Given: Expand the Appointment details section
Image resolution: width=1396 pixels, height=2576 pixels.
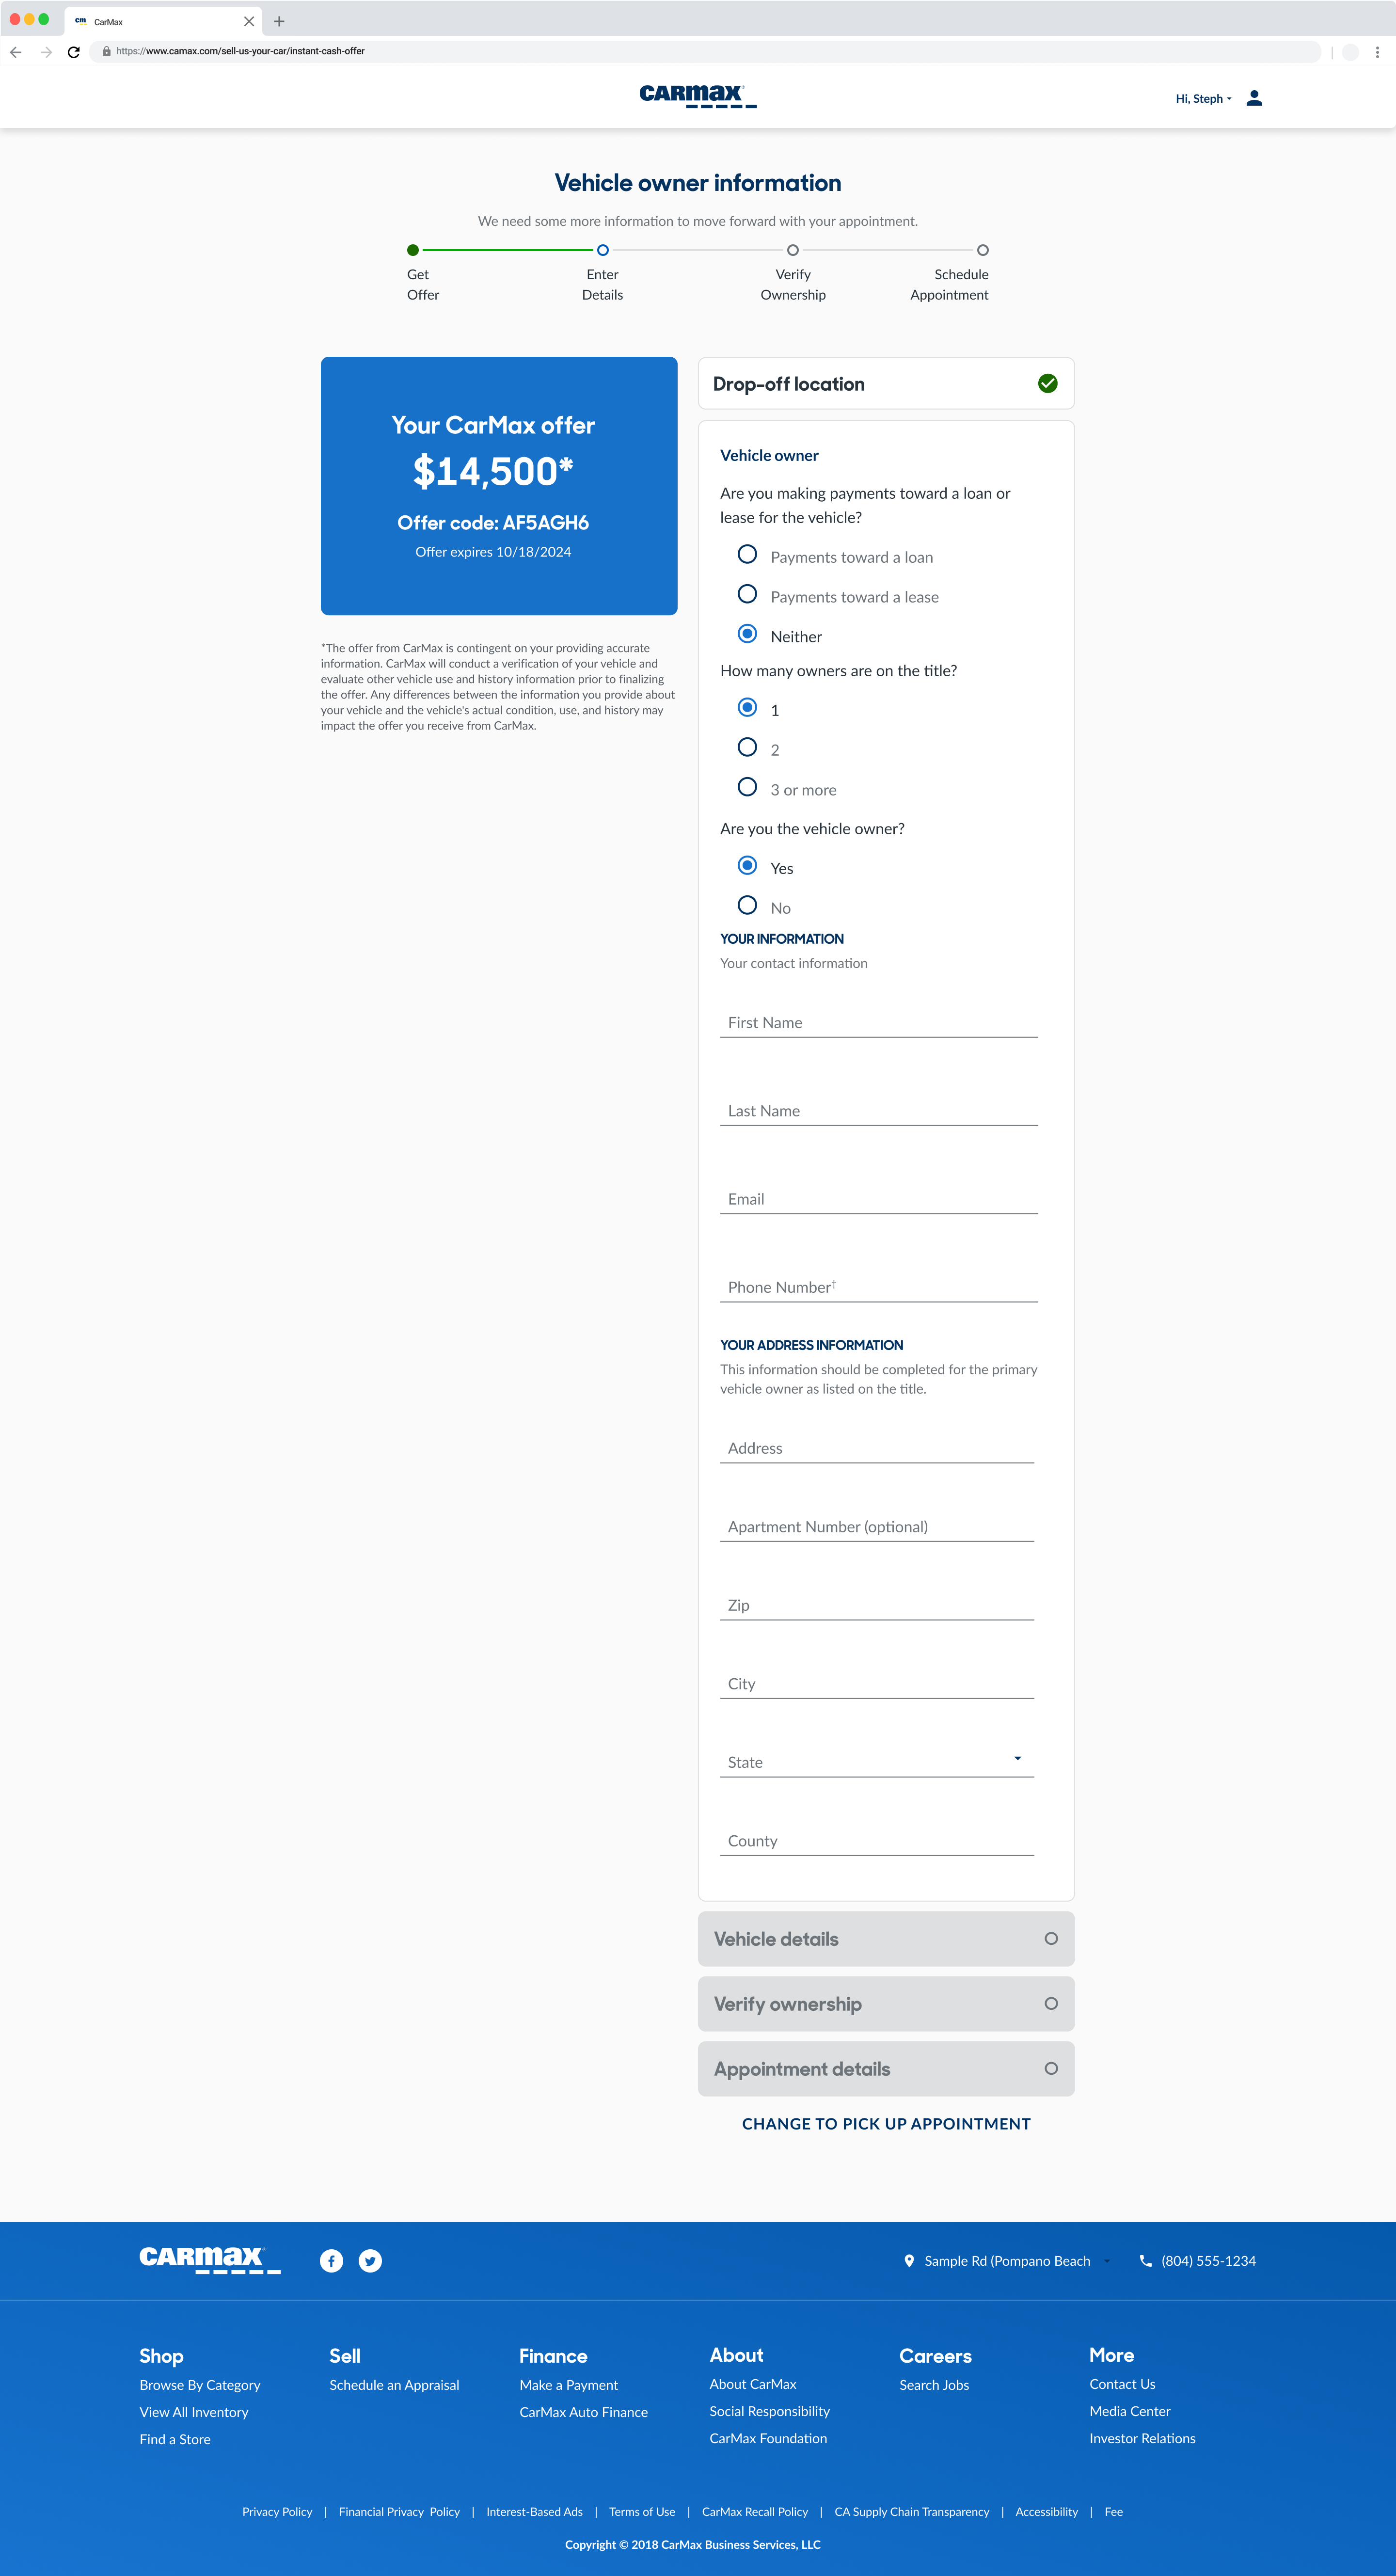Looking at the screenshot, I should coord(886,2069).
